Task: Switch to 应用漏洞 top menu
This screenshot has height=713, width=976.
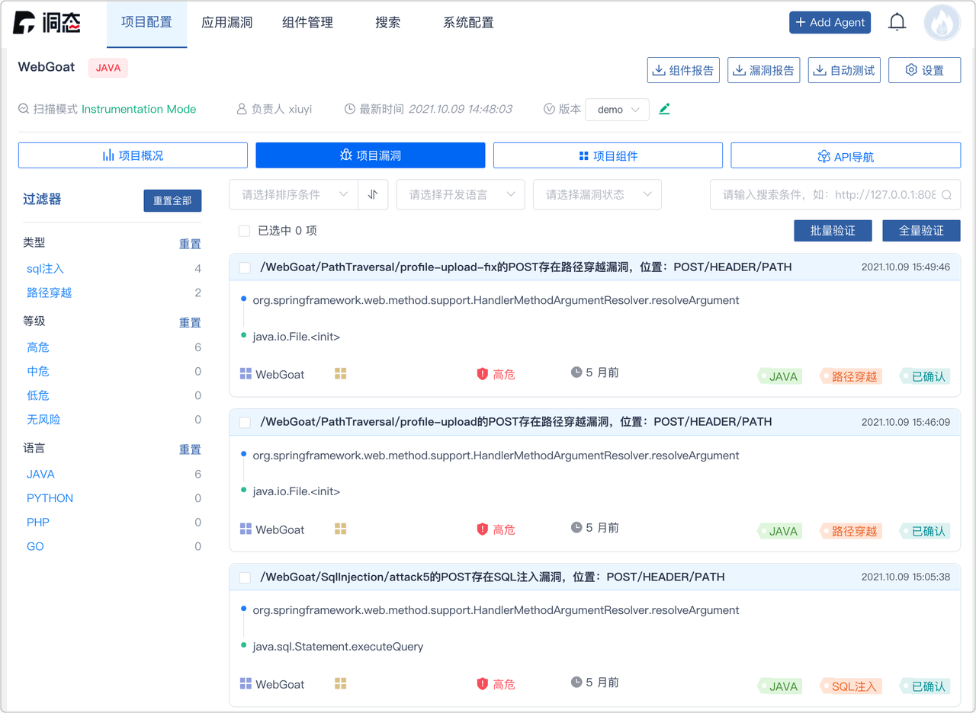Action: (226, 23)
